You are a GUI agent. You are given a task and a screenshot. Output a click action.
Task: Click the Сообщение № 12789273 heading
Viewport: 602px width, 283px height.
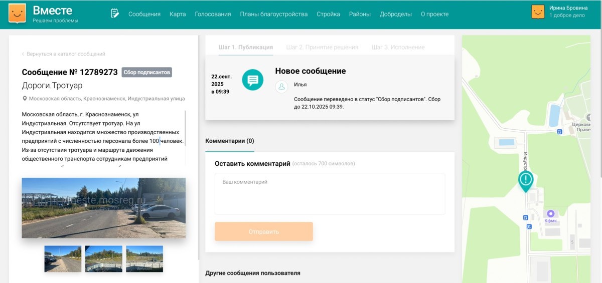click(x=70, y=72)
